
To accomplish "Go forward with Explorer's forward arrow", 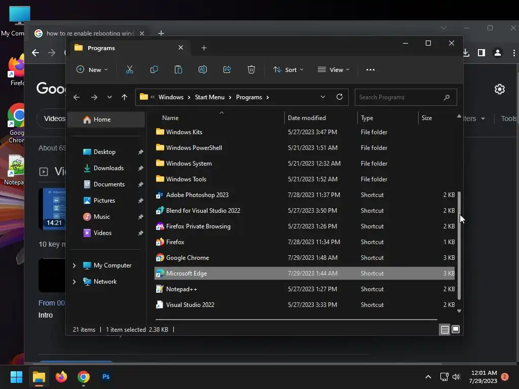I will coord(94,97).
